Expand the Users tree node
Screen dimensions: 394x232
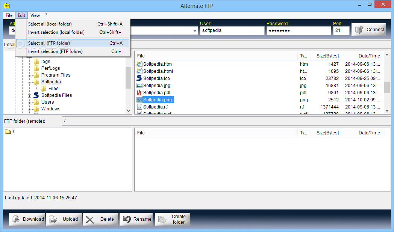click(x=29, y=102)
